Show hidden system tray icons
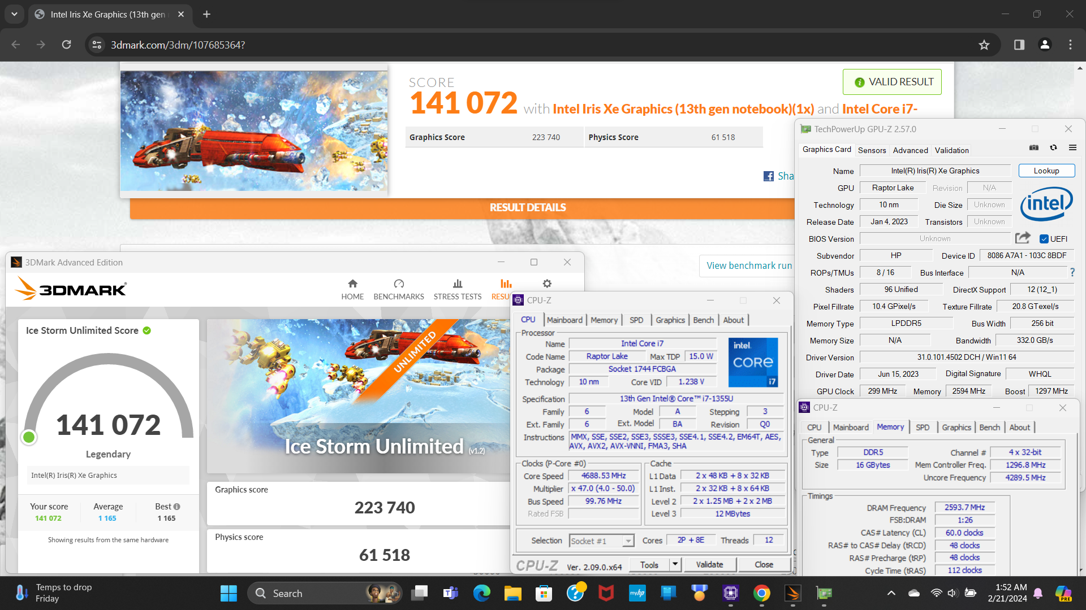 (x=891, y=593)
